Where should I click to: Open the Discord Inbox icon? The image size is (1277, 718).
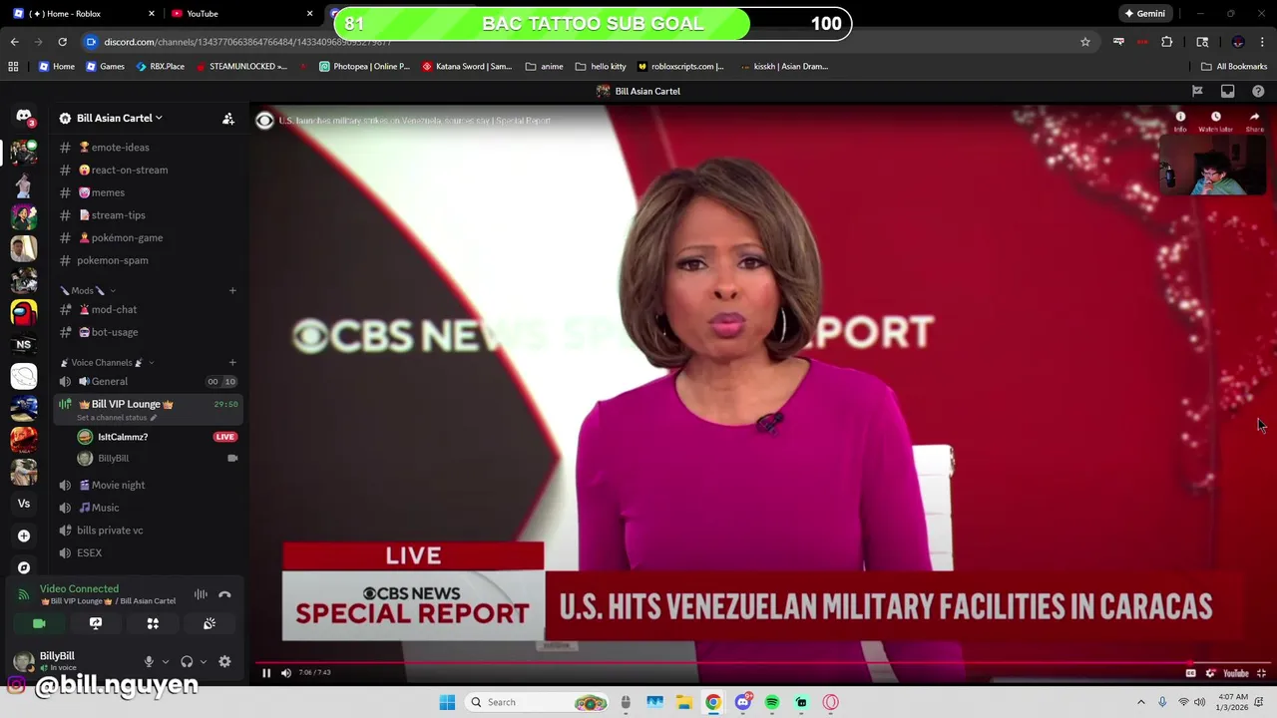[x=1227, y=91]
